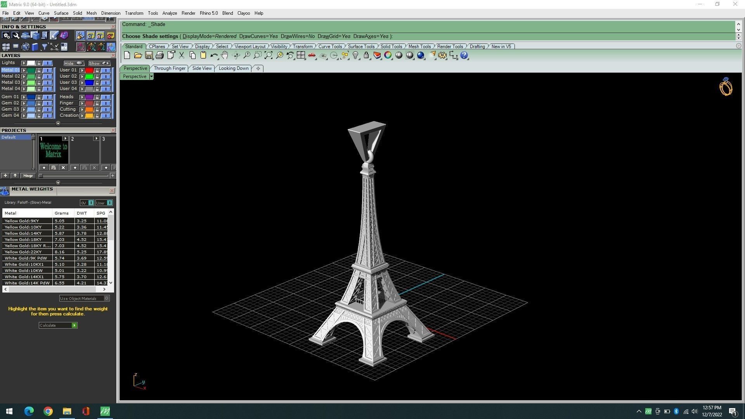Click the New file icon in Standard toolbar
This screenshot has height=419, width=745.
coord(127,55)
